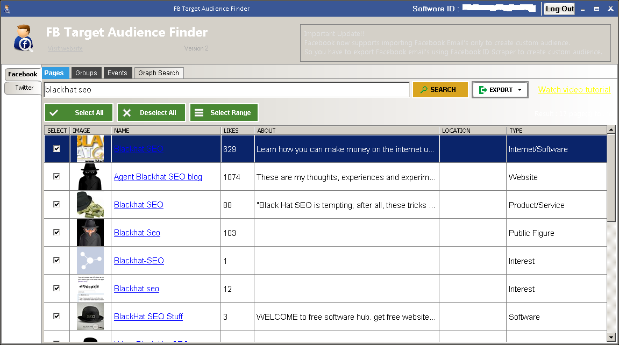
Task: Open the Agent Blackhat SEO blog thumbnail
Action: coord(90,177)
